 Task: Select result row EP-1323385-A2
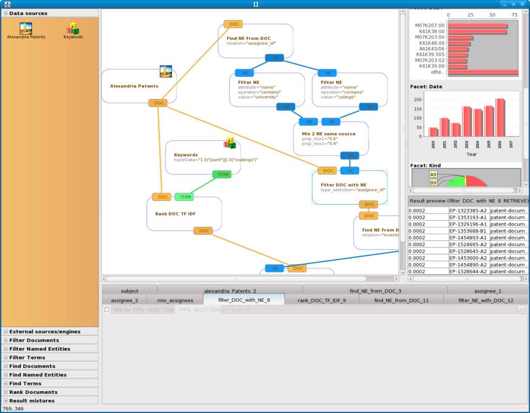[468, 210]
